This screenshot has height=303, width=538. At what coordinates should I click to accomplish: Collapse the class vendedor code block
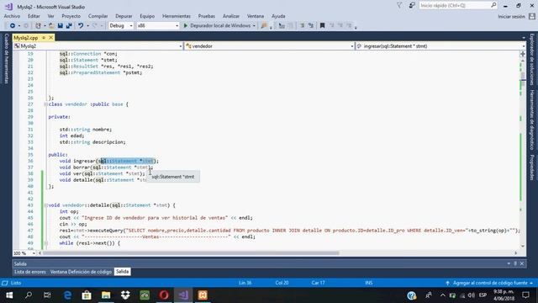(45, 104)
